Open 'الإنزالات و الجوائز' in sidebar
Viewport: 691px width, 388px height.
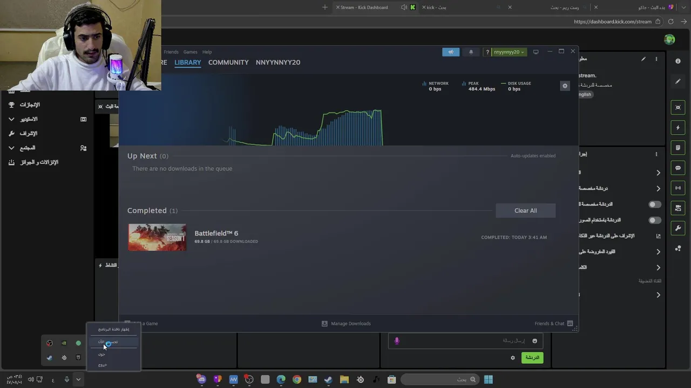pyautogui.click(x=39, y=162)
